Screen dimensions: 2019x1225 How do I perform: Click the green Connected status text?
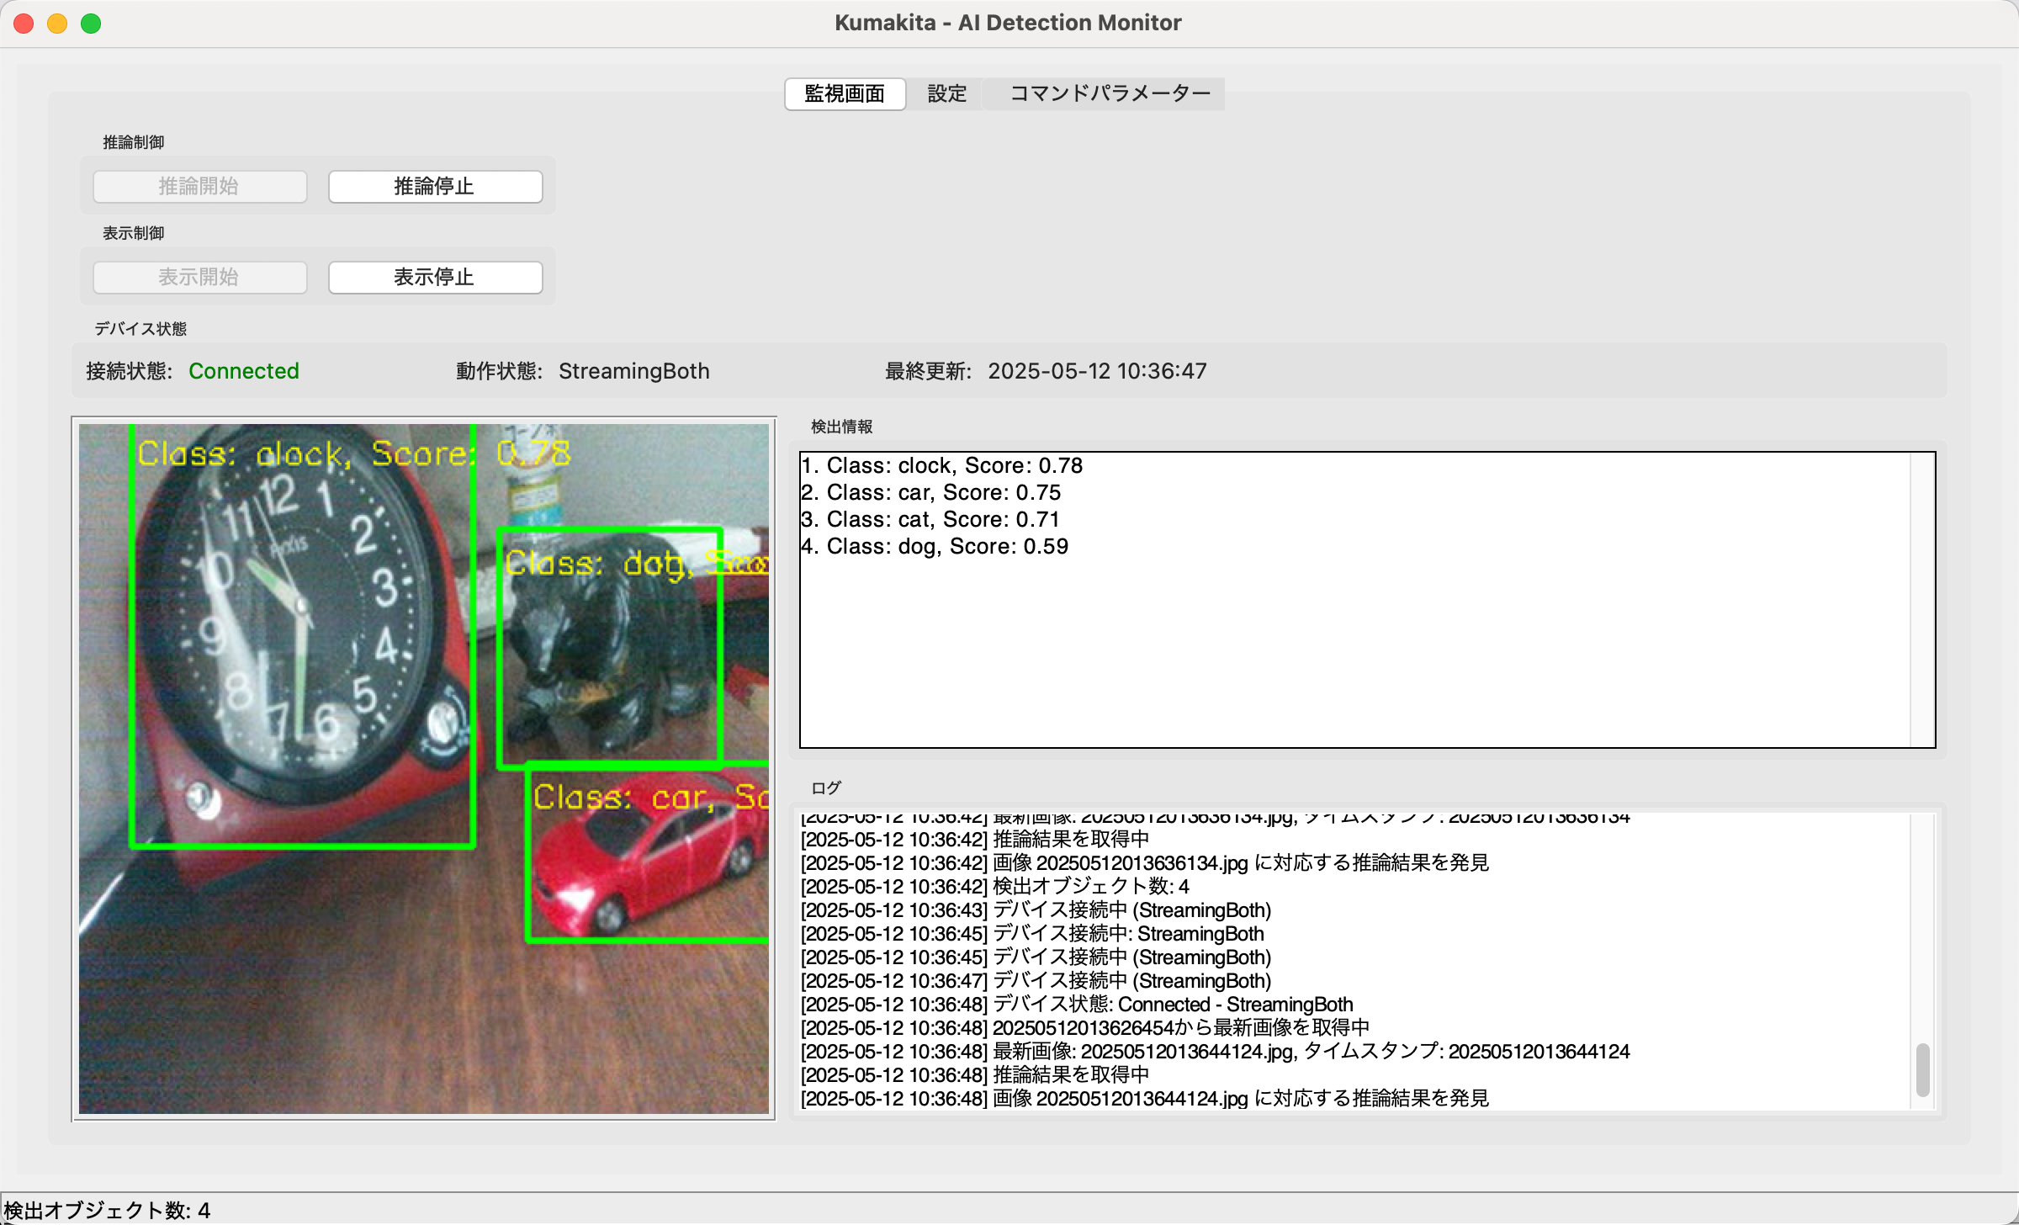244,371
